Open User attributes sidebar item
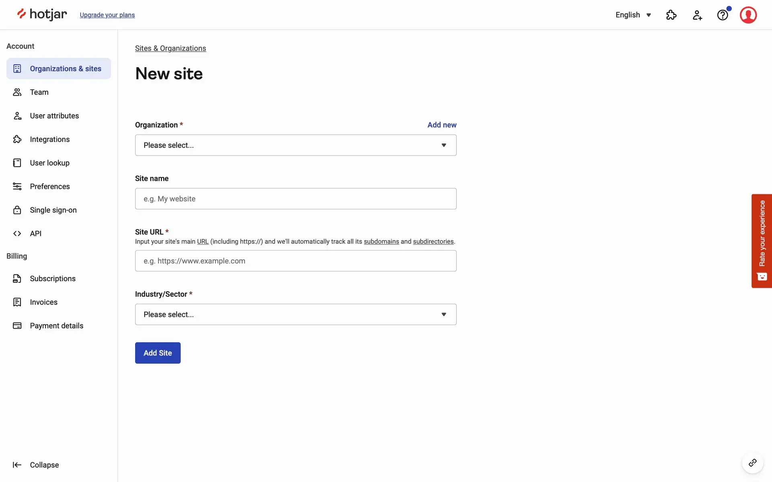This screenshot has width=772, height=482. 54,116
